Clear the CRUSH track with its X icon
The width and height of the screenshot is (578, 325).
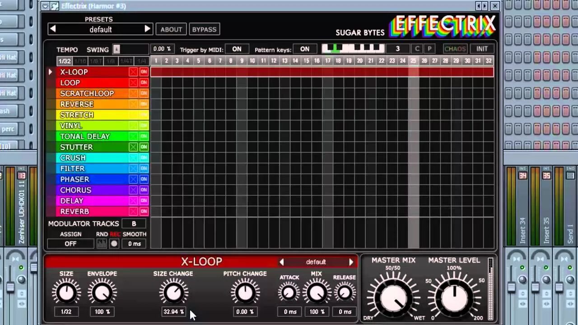pos(133,158)
